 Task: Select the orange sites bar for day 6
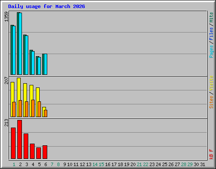[46, 113]
